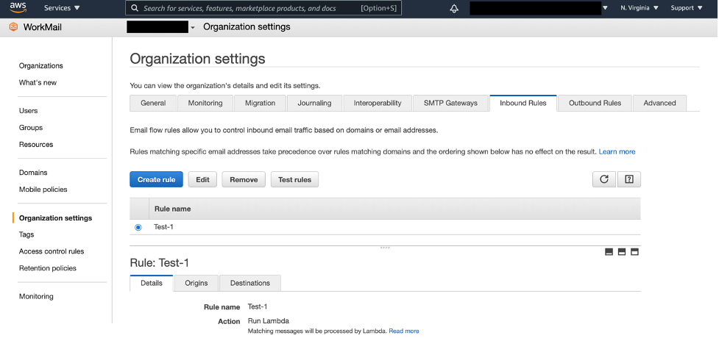
Task: Open What's new in the sidebar
Action: (38, 83)
